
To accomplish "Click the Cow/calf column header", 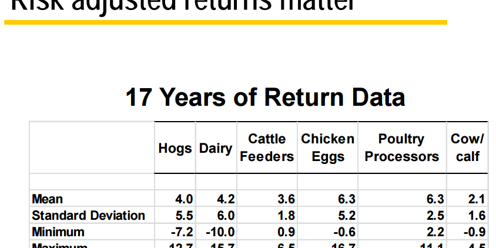I will [x=467, y=148].
